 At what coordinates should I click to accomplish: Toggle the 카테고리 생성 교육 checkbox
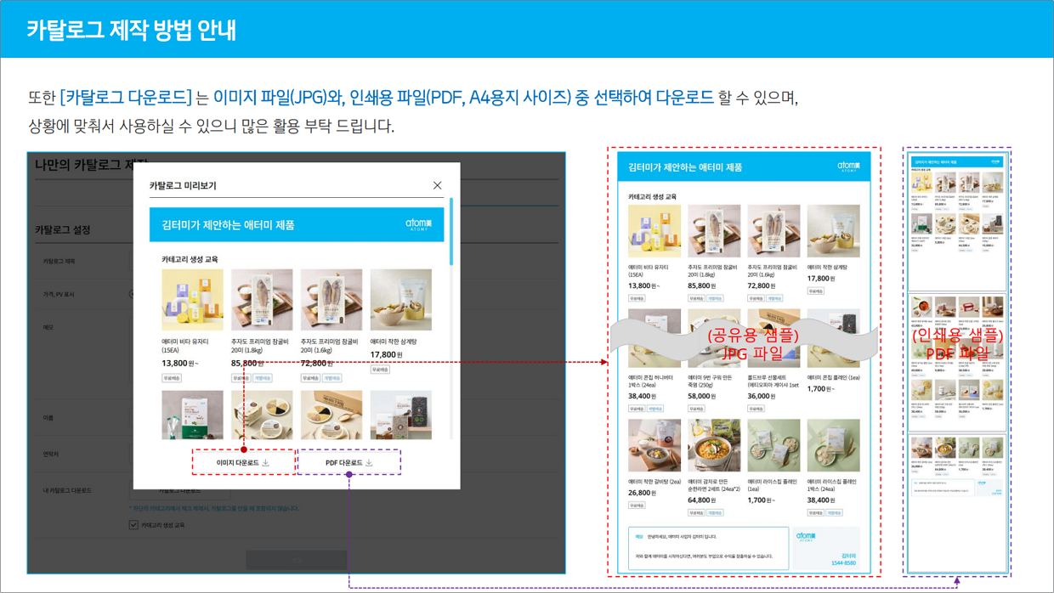[133, 525]
